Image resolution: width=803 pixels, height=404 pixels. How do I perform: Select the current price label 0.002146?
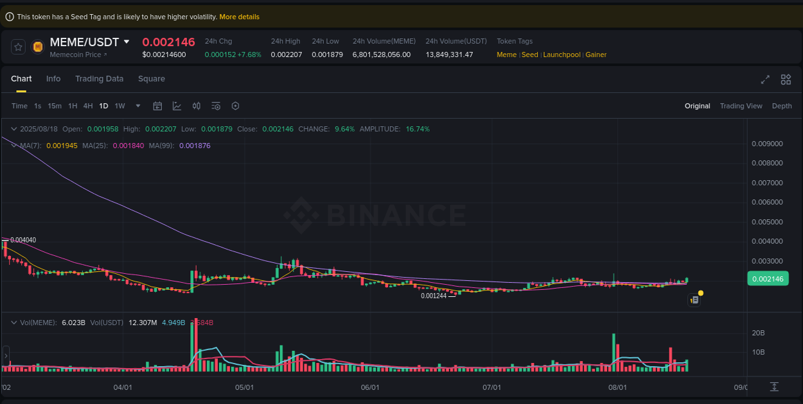768,278
